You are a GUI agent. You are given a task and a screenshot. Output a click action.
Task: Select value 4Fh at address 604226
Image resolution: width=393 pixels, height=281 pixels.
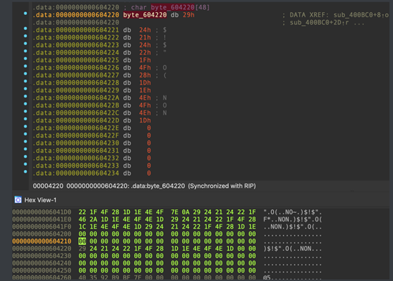point(145,68)
